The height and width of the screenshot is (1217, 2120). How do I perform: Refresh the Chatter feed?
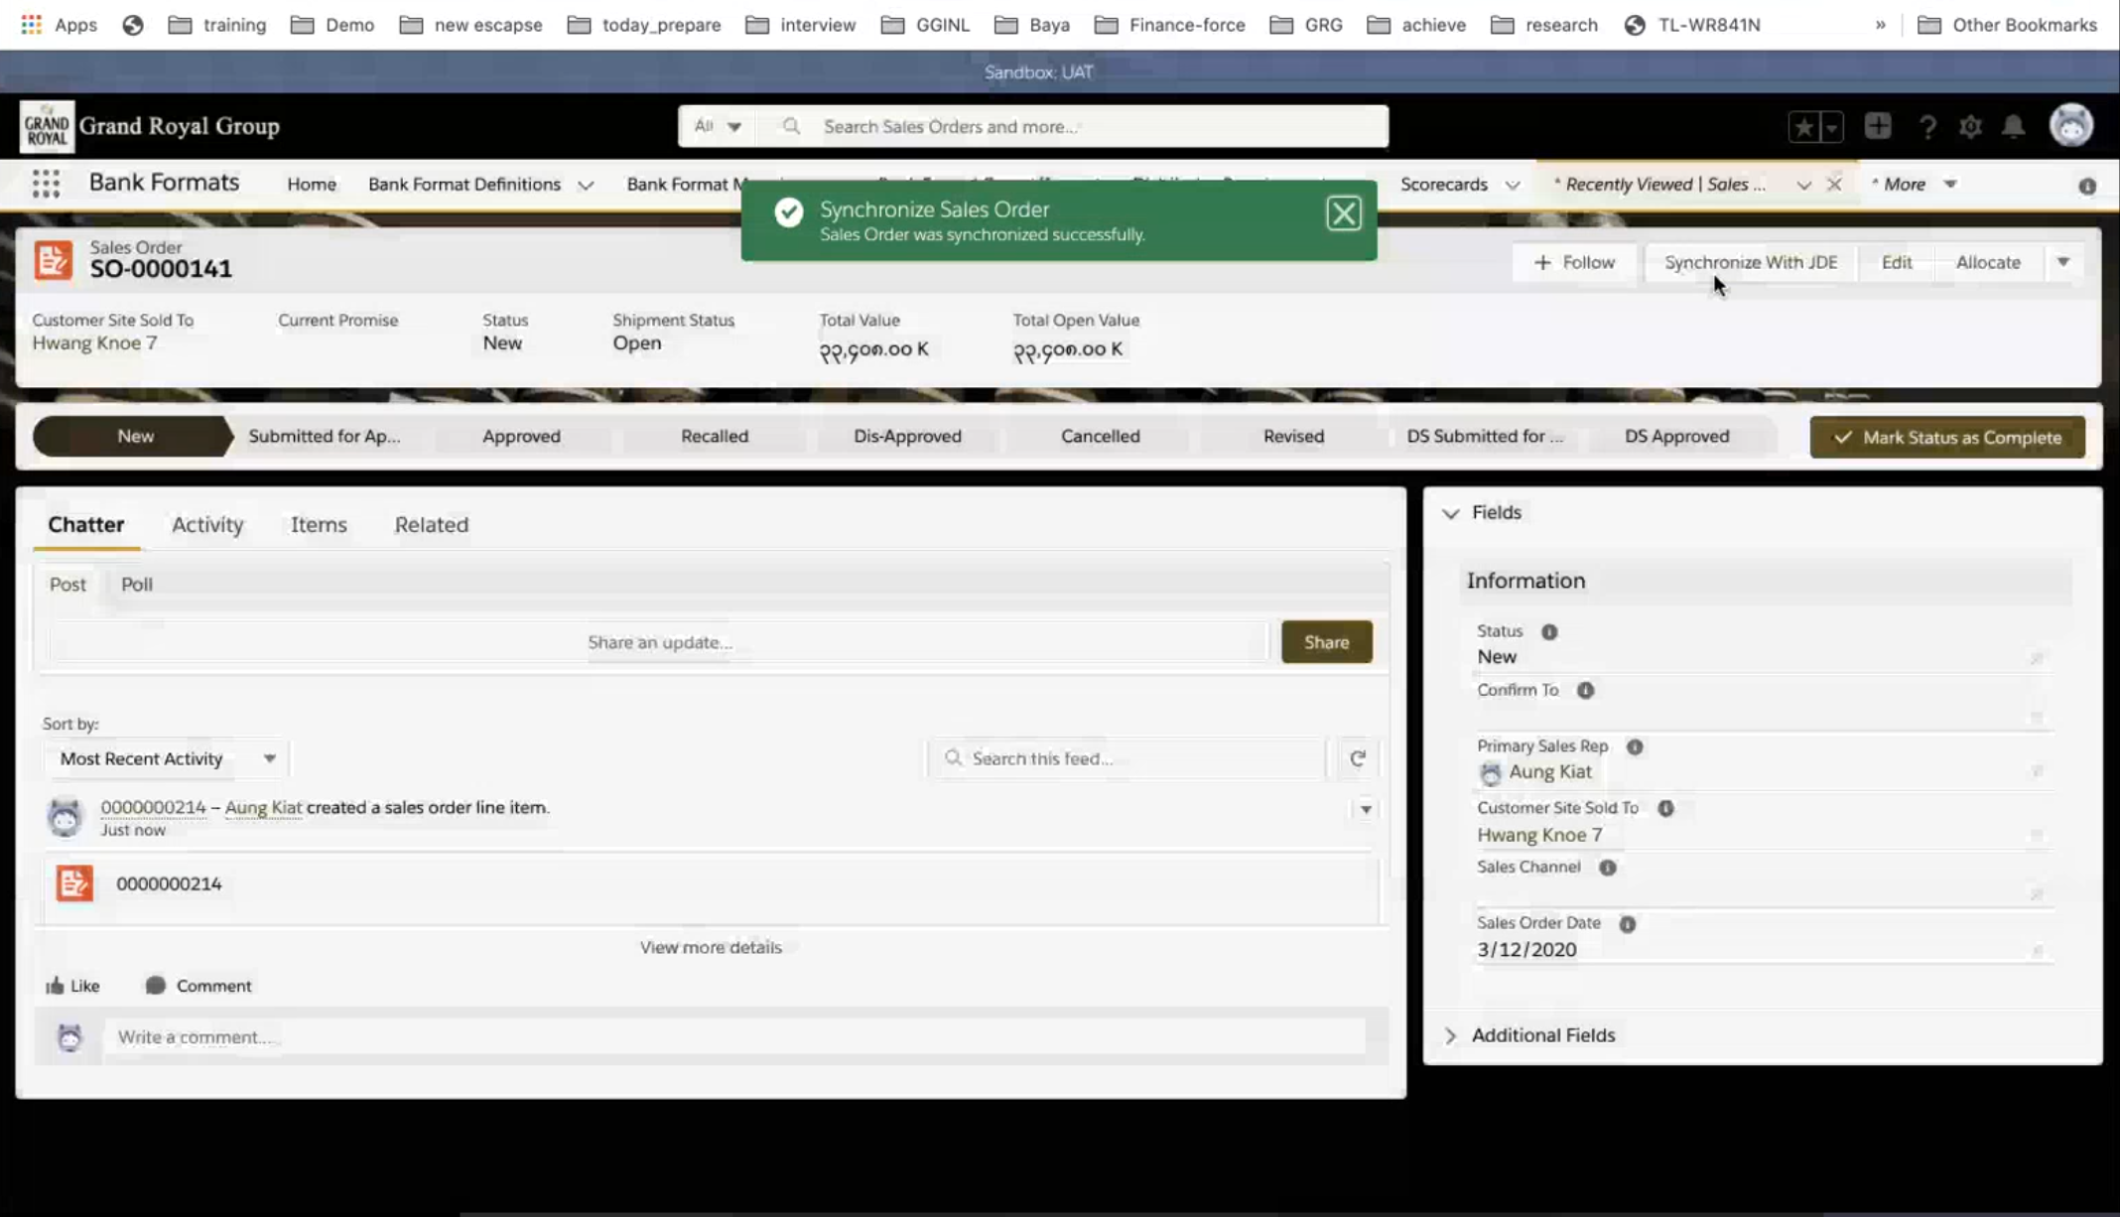[1357, 758]
